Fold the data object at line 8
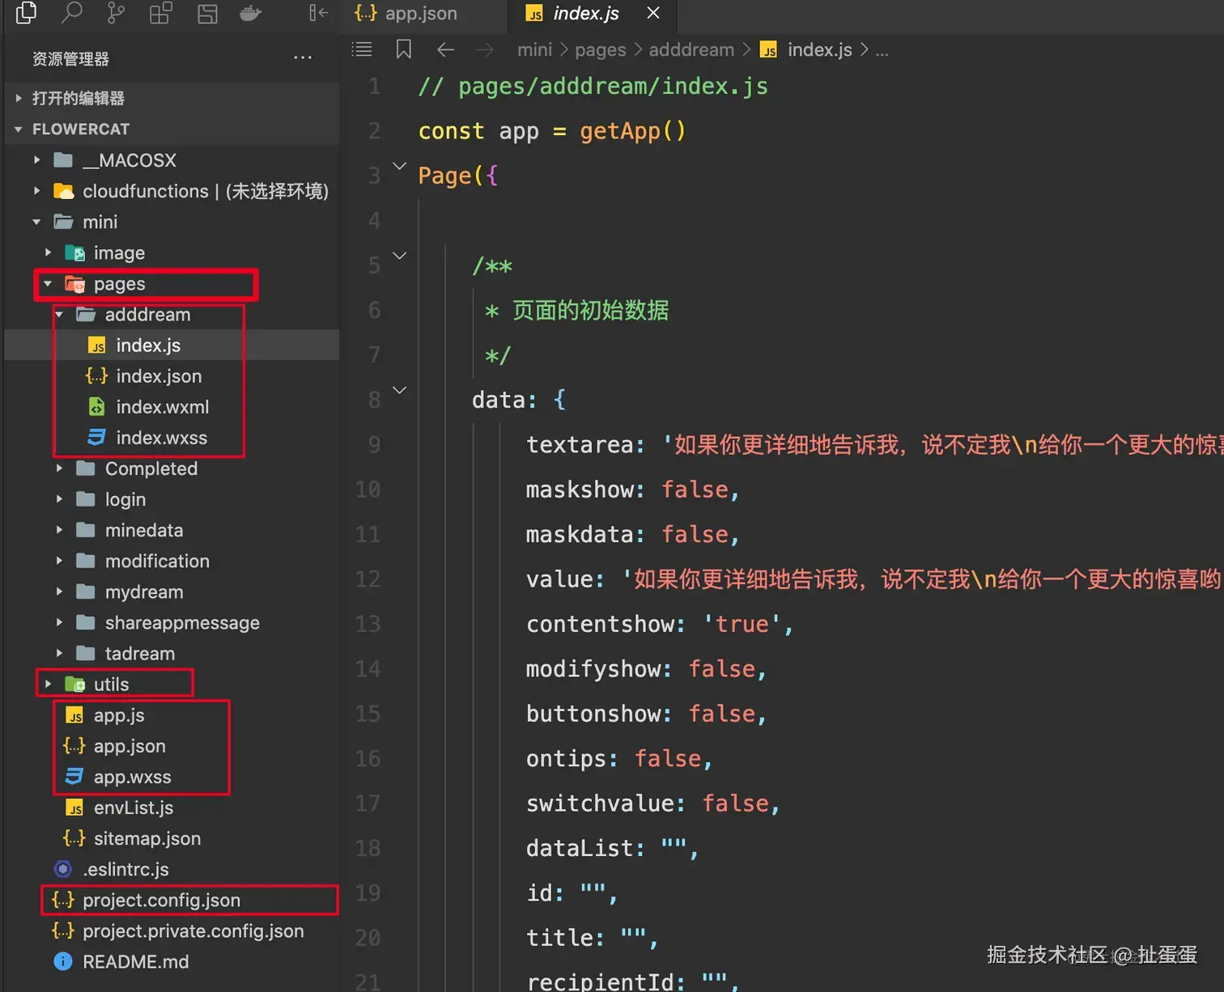This screenshot has width=1224, height=992. [x=399, y=391]
